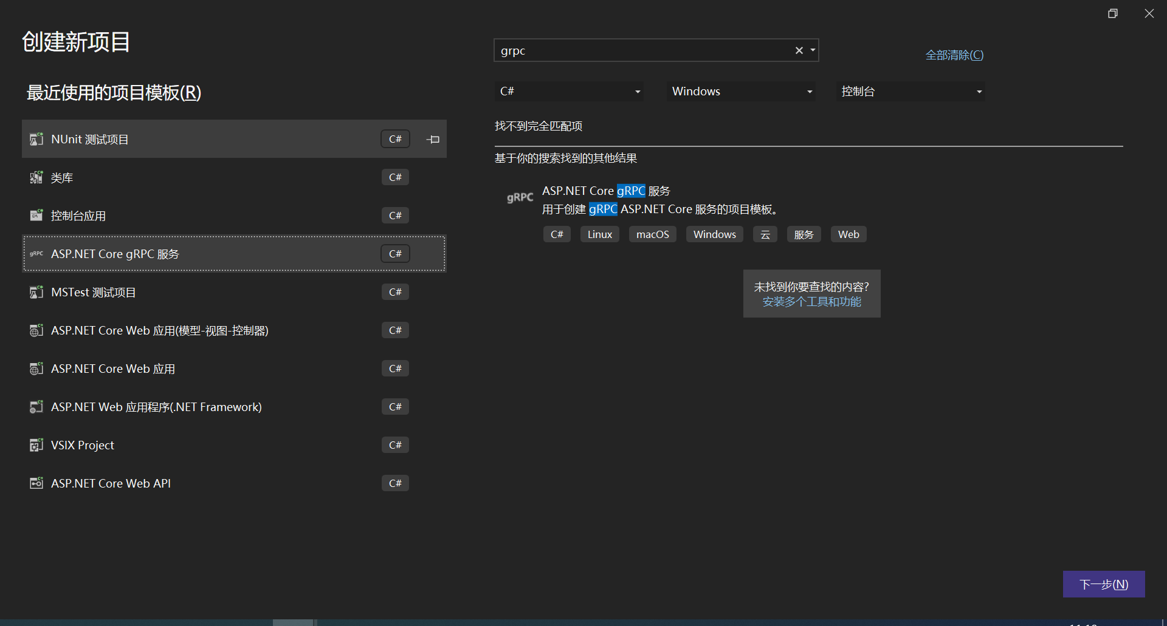
Task: Open the Windows platform filter dropdown
Action: tap(742, 91)
